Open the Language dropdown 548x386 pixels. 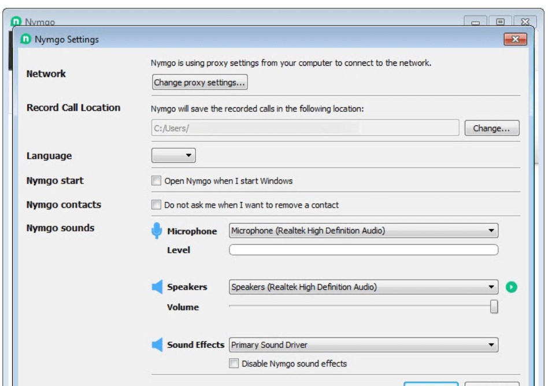click(173, 155)
